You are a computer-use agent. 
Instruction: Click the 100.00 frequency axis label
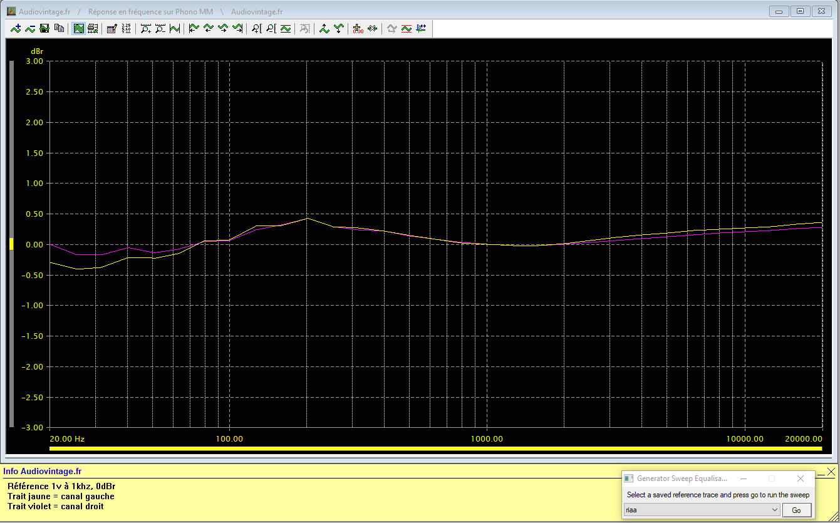click(x=229, y=439)
